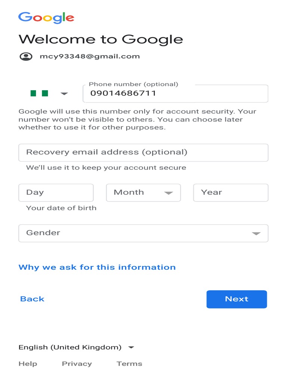Click the arrow icon in Gender selector

pos(256,234)
